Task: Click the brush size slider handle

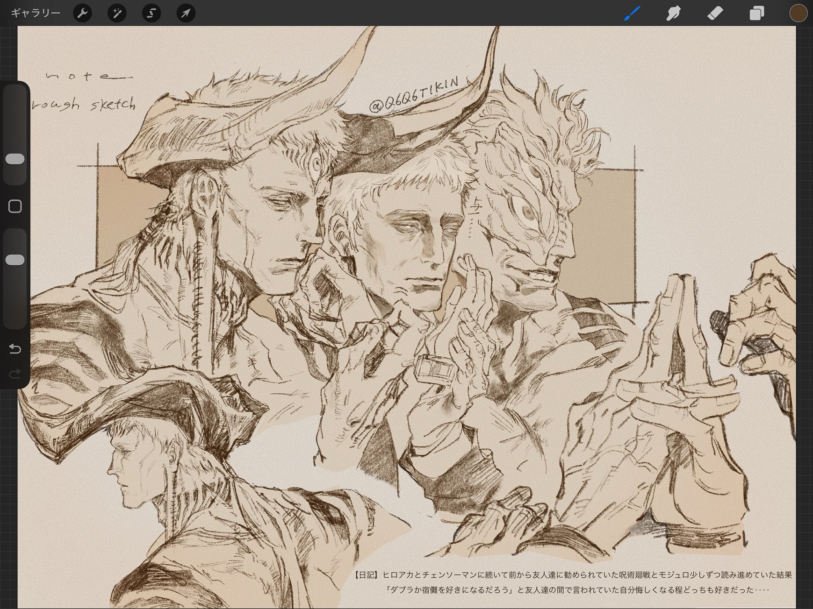Action: click(15, 159)
